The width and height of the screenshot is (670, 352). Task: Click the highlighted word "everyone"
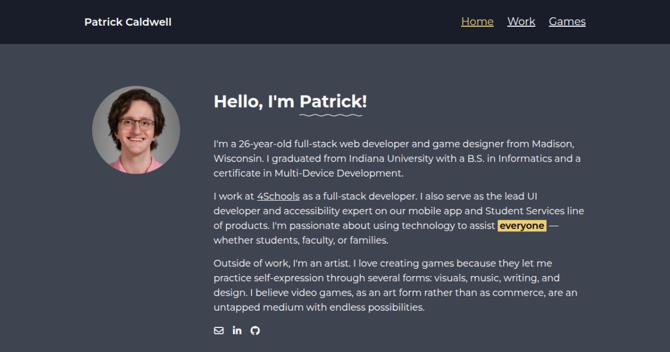(521, 226)
